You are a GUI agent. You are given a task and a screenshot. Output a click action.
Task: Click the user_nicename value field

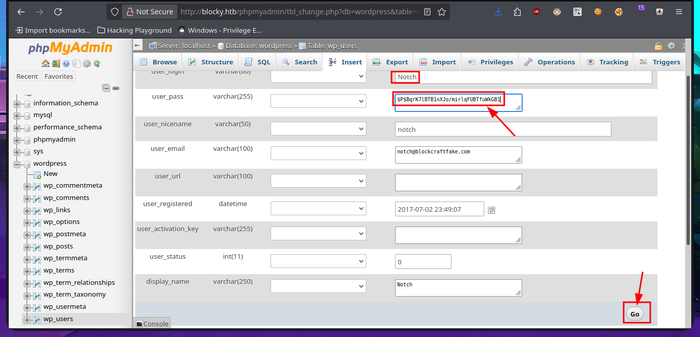pyautogui.click(x=503, y=129)
